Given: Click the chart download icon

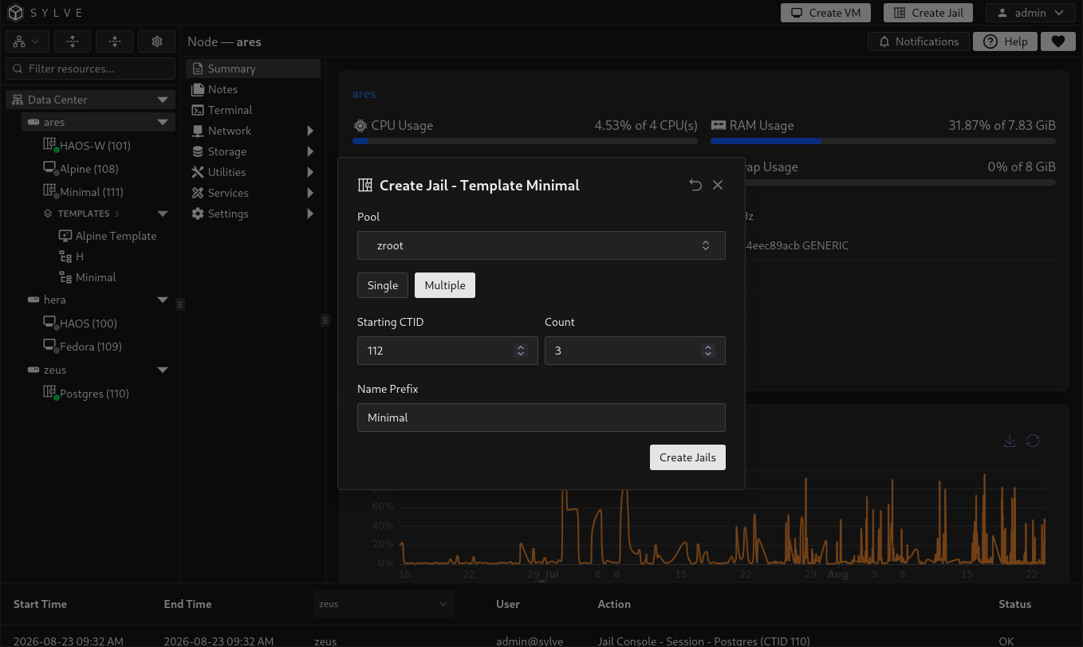Looking at the screenshot, I should 1010,441.
